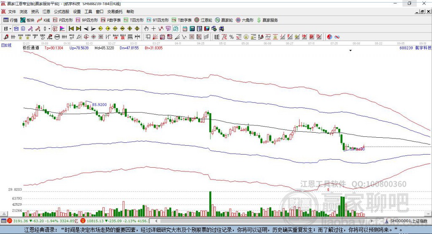
Task: Click the Tp=90.1304 value text
Action: click(54, 48)
